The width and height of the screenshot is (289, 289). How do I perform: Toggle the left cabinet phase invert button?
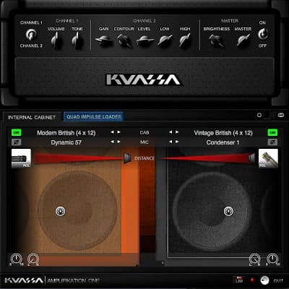click(x=17, y=142)
